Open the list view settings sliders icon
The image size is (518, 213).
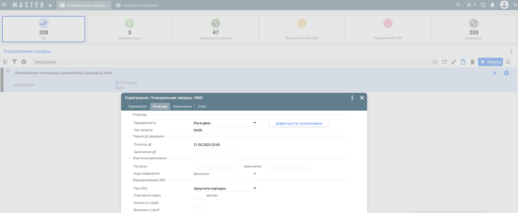(5, 62)
